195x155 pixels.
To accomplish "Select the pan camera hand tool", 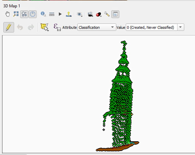I will click(7, 14).
